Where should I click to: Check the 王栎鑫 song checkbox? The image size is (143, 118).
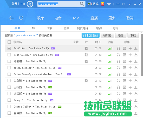coord(9,87)
